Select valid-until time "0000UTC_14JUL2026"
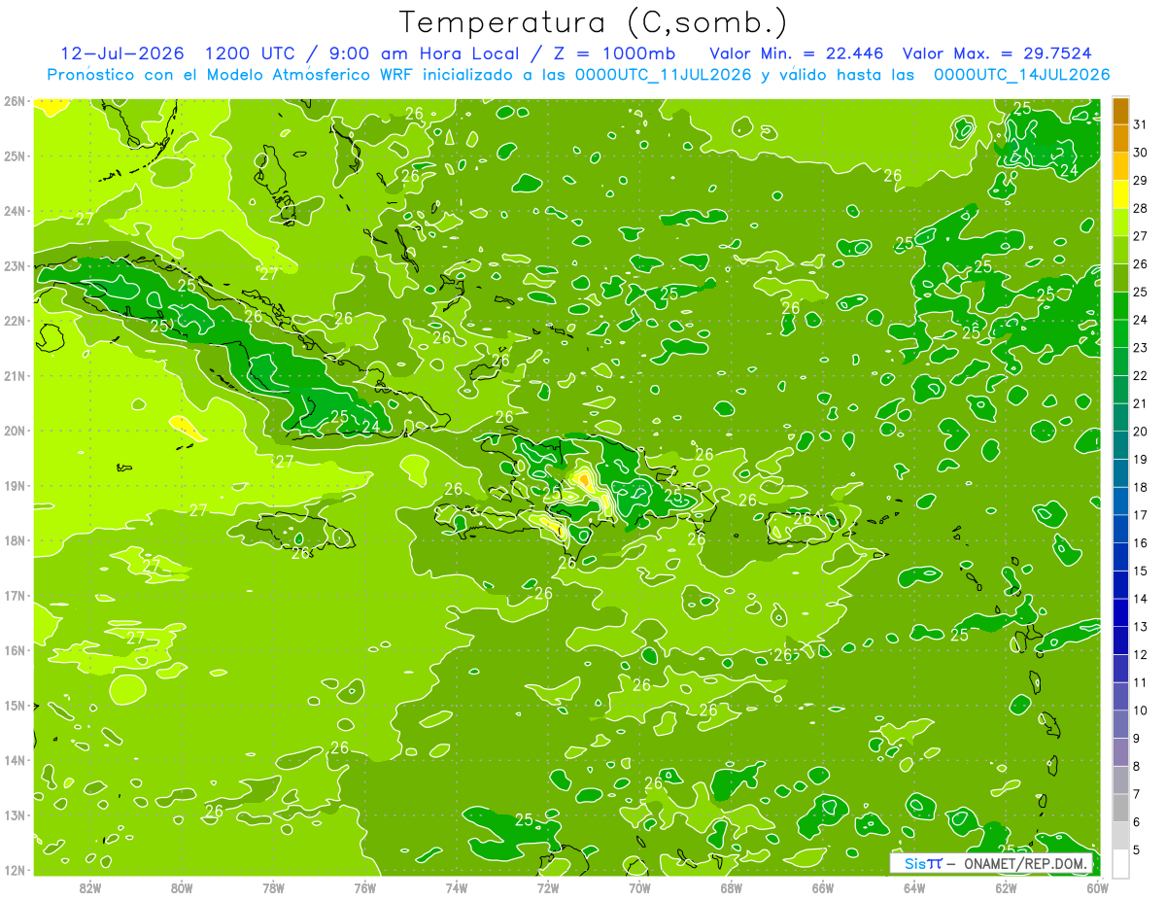This screenshot has height=901, width=1166. [1022, 74]
